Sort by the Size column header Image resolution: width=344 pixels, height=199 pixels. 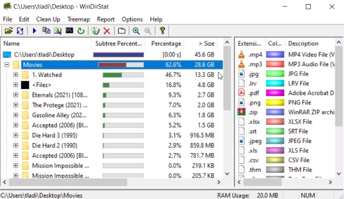[x=200, y=44]
